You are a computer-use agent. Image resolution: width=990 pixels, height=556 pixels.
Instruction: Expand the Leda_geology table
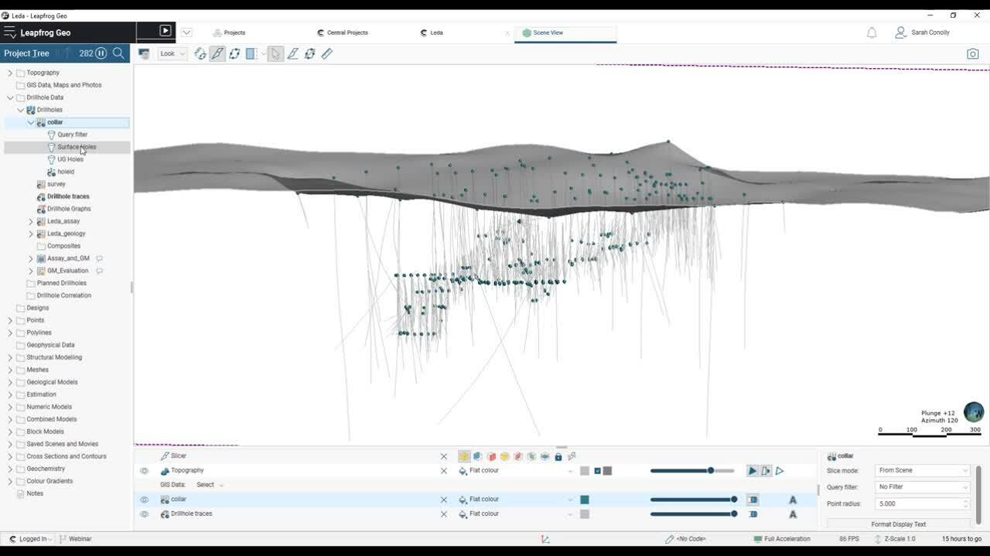pyautogui.click(x=31, y=234)
